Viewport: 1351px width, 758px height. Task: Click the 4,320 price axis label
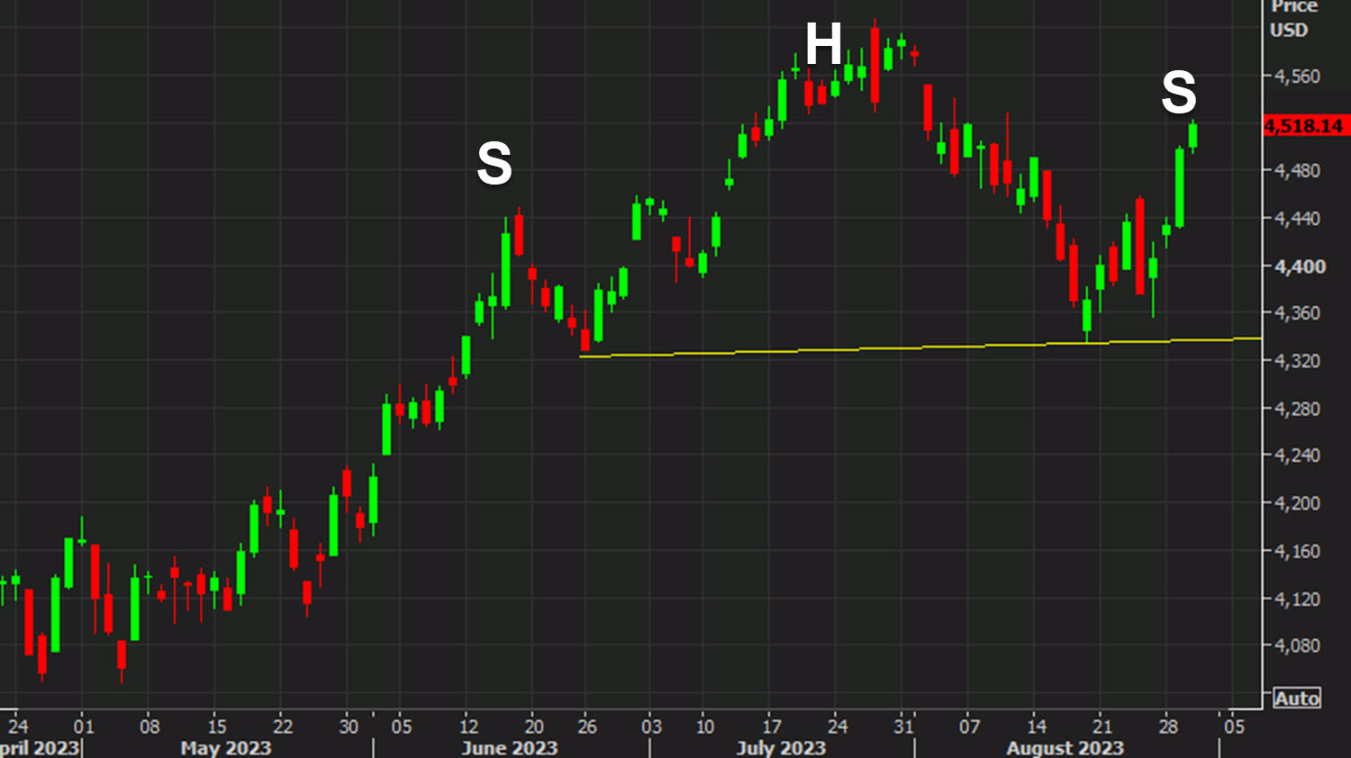(1297, 361)
